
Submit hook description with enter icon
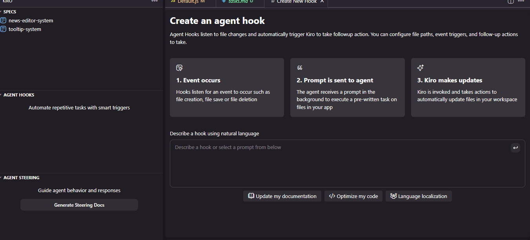tap(515, 148)
